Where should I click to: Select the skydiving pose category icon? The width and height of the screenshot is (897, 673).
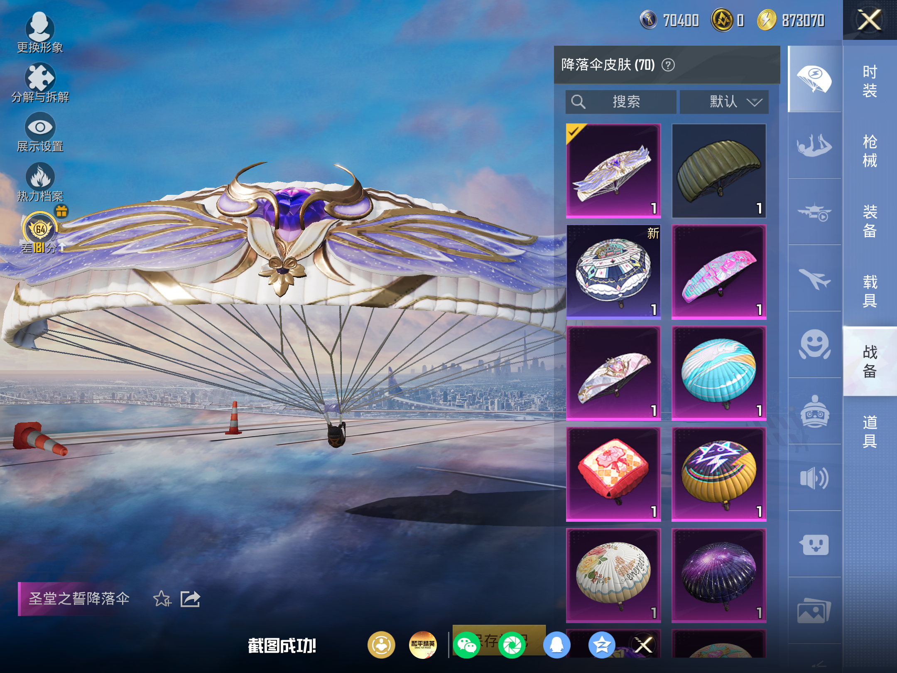click(814, 145)
